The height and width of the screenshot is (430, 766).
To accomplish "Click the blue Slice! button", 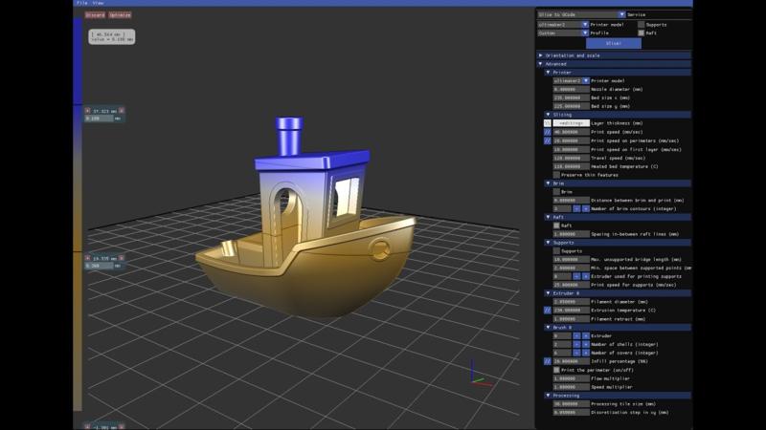I will pyautogui.click(x=612, y=43).
